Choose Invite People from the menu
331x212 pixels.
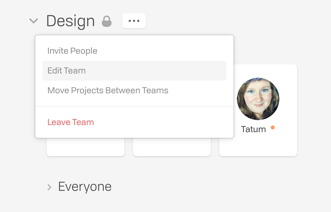(x=72, y=51)
